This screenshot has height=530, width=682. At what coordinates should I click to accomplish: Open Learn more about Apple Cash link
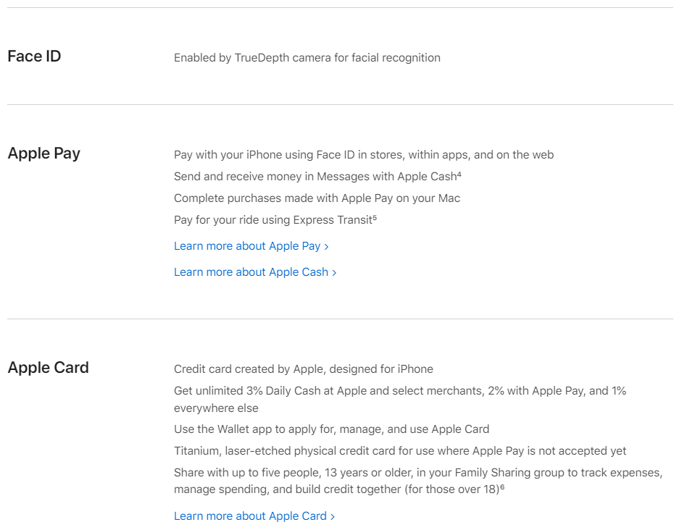click(255, 272)
